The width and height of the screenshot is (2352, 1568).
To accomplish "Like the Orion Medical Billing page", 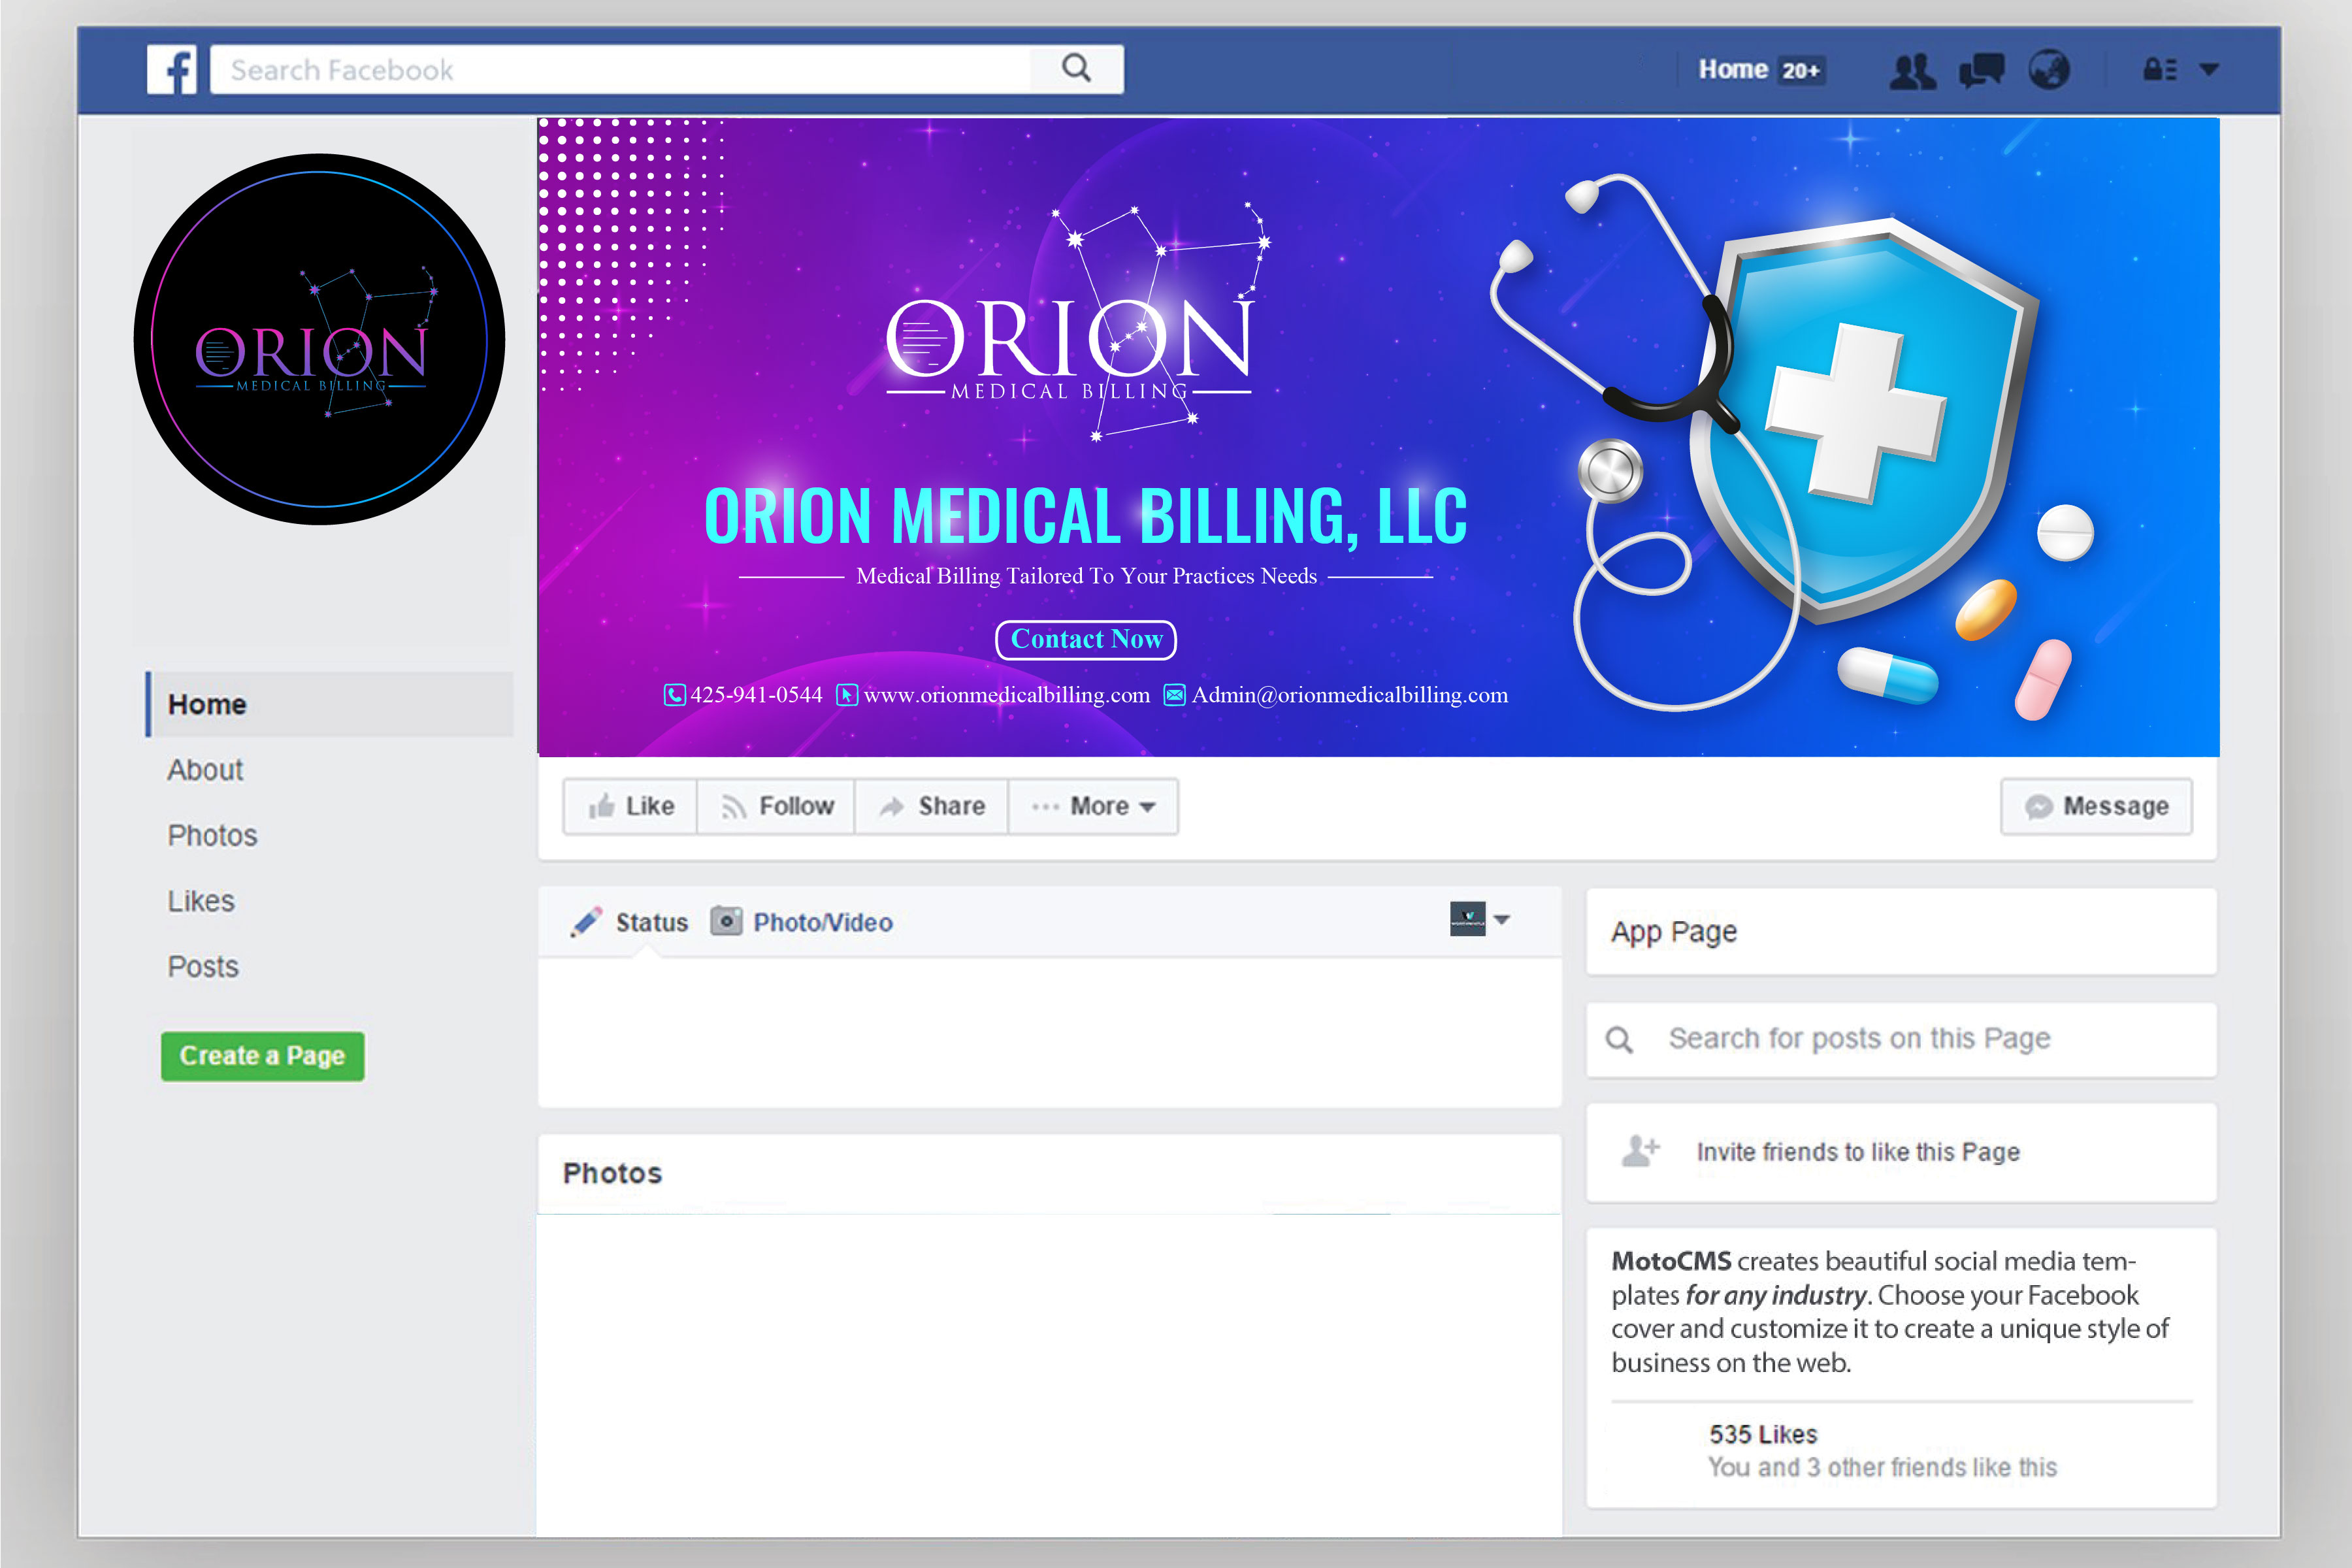I will [629, 806].
